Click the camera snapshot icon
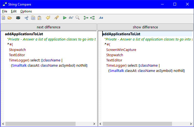The height and width of the screenshot is (127, 194). tap(18, 18)
